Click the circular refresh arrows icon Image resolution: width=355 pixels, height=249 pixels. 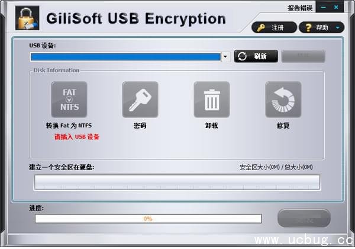[242, 56]
